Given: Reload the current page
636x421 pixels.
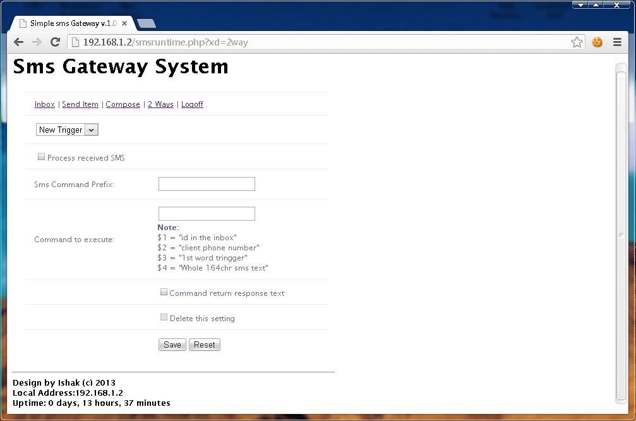Looking at the screenshot, I should click(55, 42).
